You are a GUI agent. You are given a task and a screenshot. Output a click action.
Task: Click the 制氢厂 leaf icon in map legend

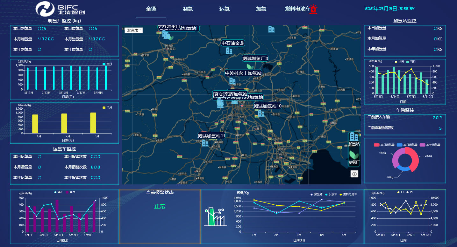354,155
